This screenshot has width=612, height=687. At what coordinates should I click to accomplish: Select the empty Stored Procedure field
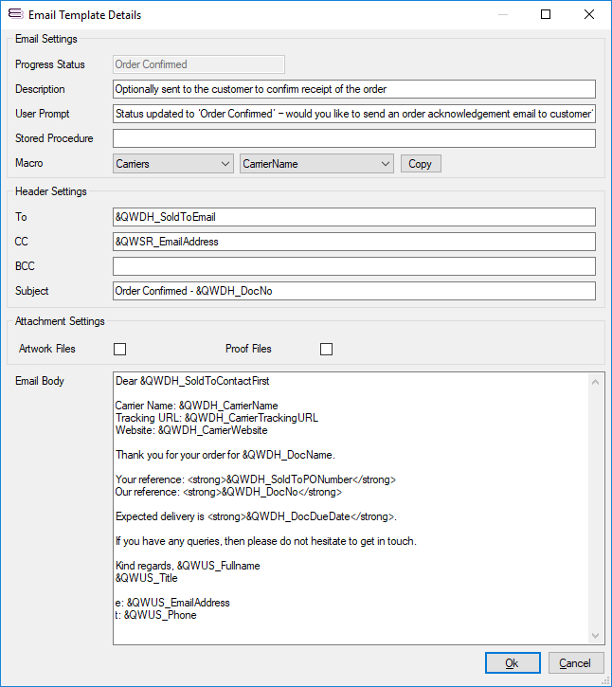pyautogui.click(x=353, y=138)
